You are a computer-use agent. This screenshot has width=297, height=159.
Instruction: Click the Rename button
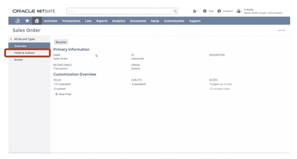pos(61,42)
